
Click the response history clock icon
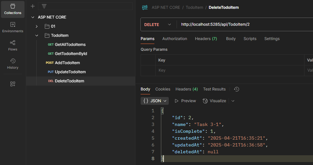pos(237,89)
